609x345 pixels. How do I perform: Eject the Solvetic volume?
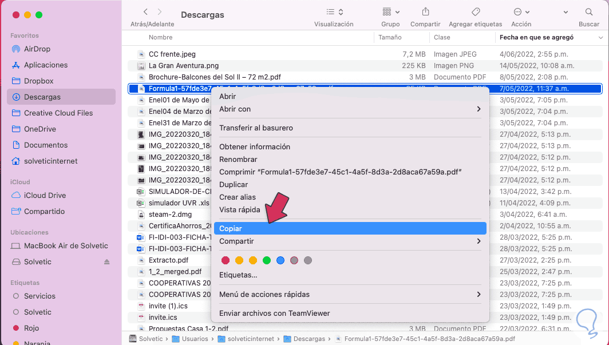(x=107, y=262)
